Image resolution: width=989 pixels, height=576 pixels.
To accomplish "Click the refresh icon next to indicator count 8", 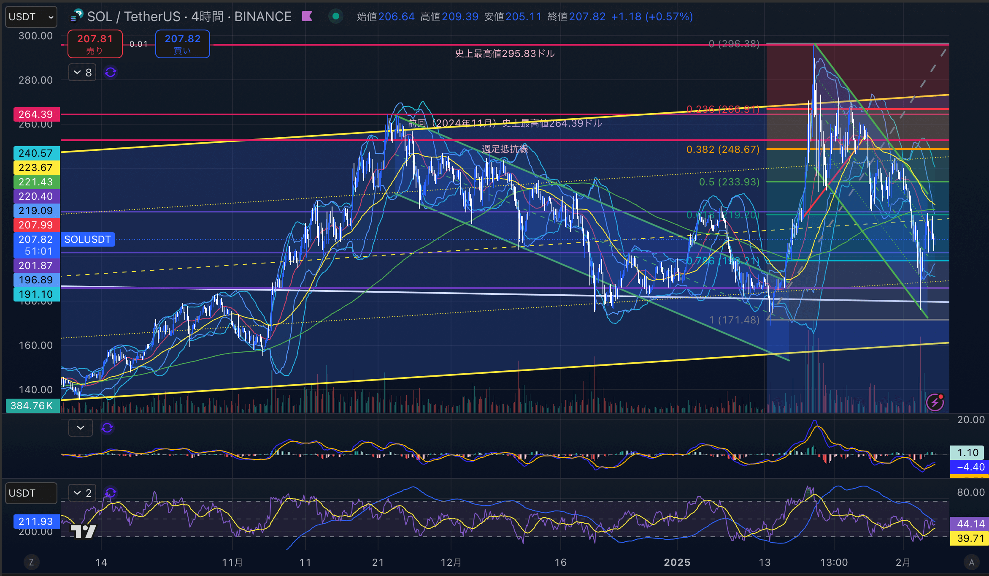I will point(111,72).
